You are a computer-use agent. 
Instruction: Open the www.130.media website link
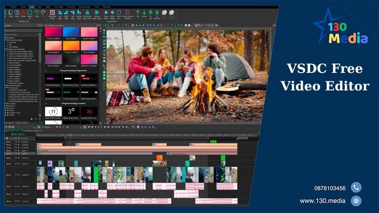point(323,201)
